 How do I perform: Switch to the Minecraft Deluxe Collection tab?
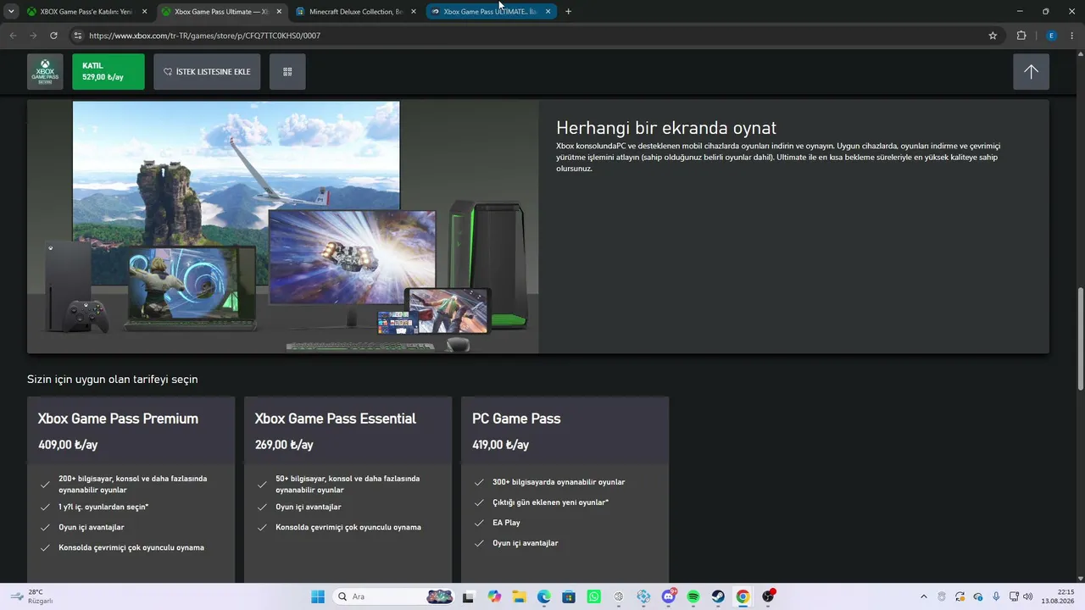(356, 12)
